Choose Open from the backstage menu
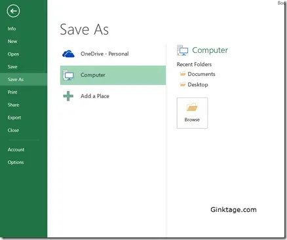The width and height of the screenshot is (287, 240). [13, 54]
